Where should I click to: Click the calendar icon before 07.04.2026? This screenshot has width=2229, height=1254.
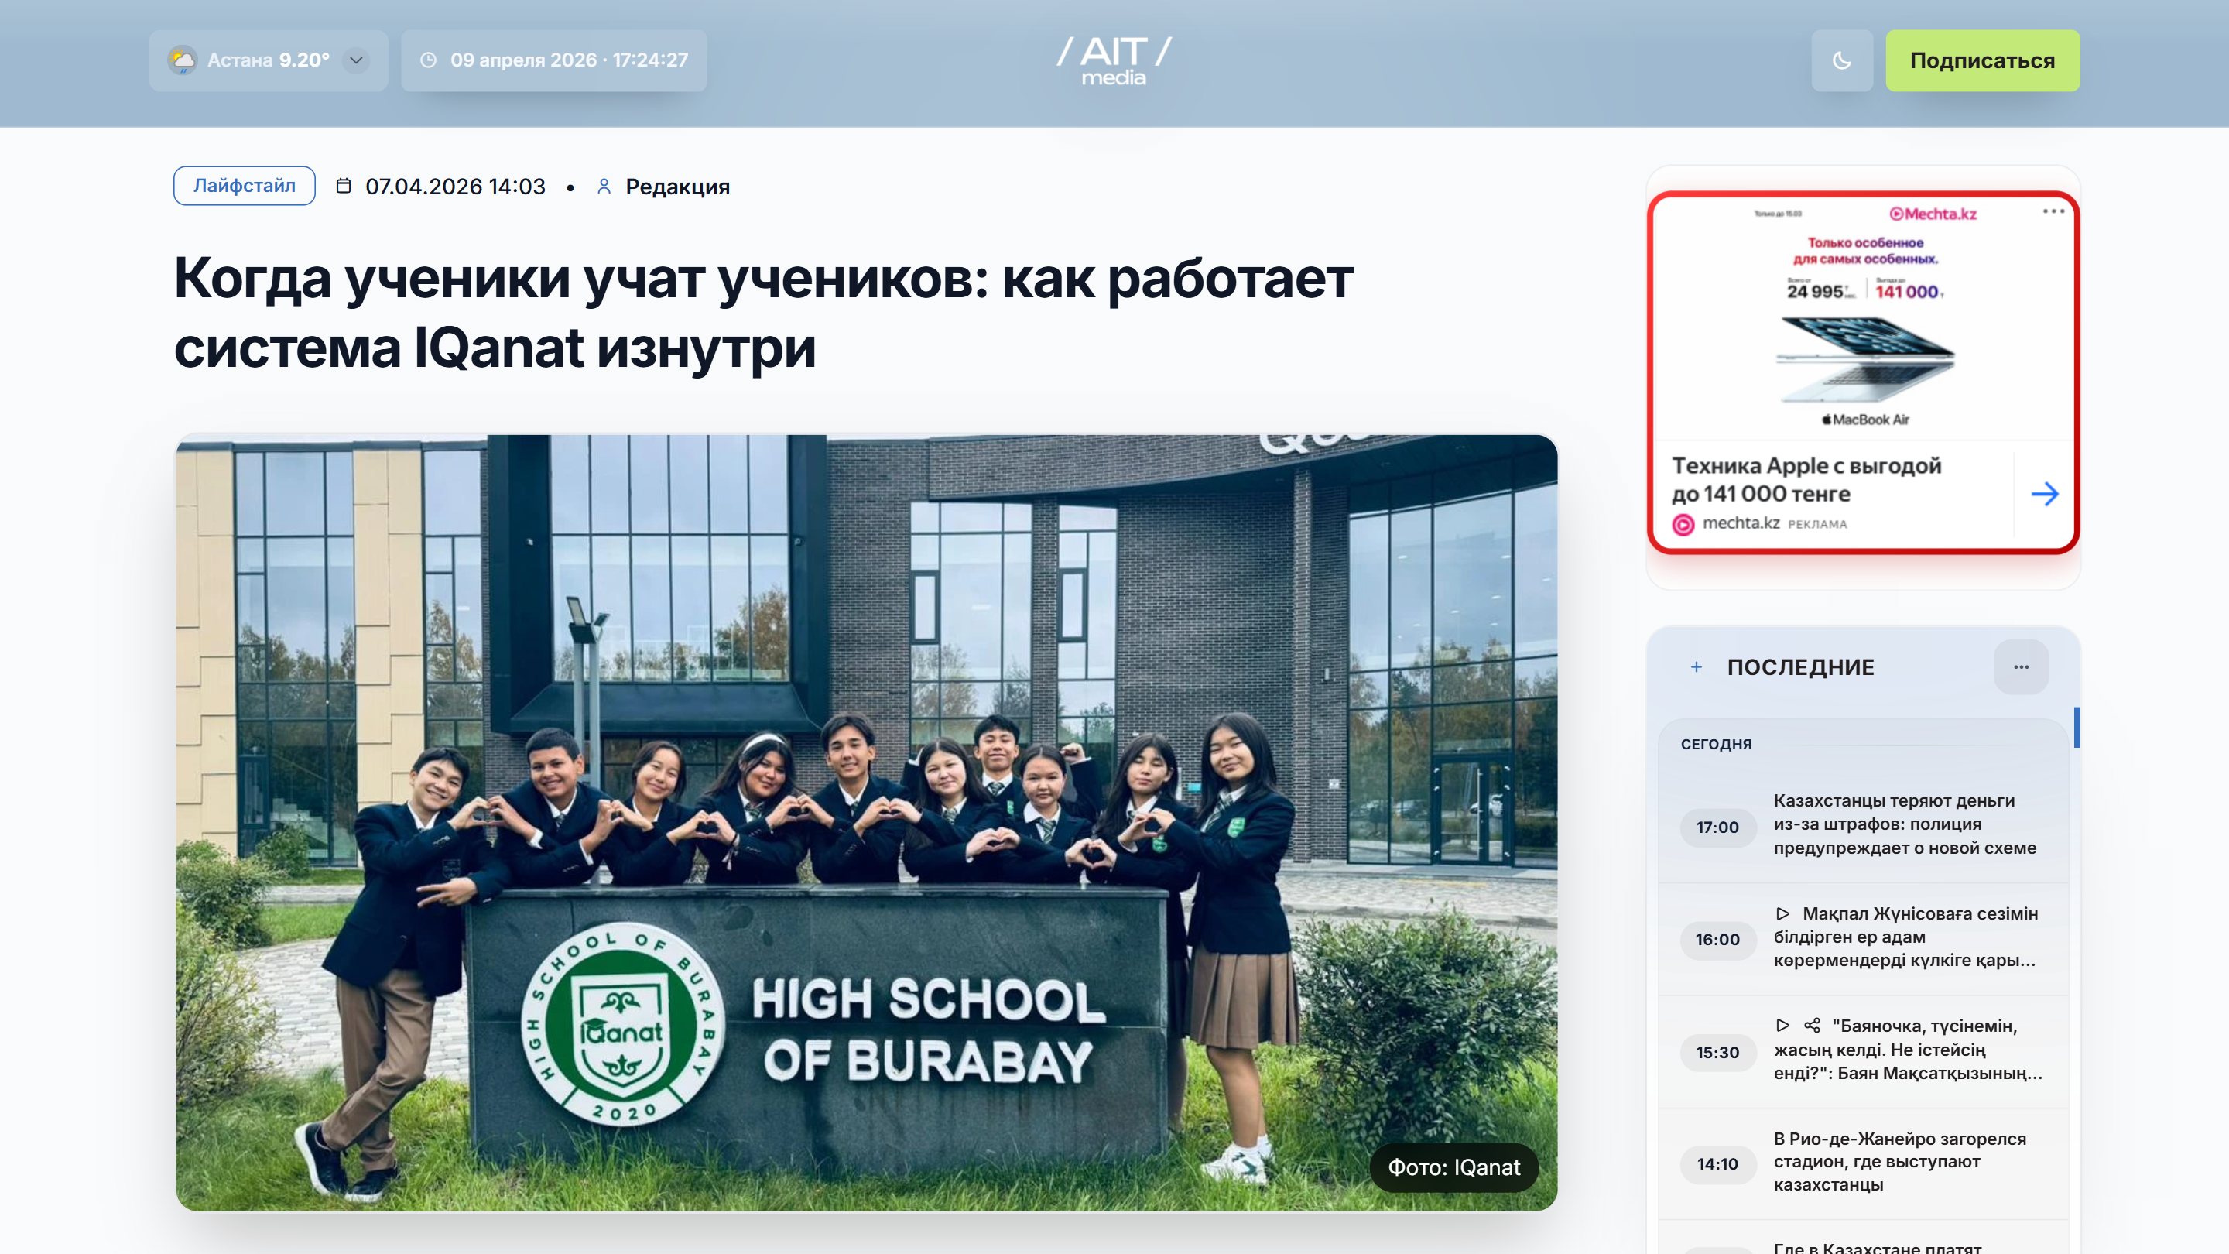click(x=344, y=185)
